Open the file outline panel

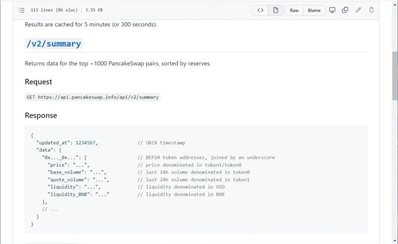click(22, 10)
